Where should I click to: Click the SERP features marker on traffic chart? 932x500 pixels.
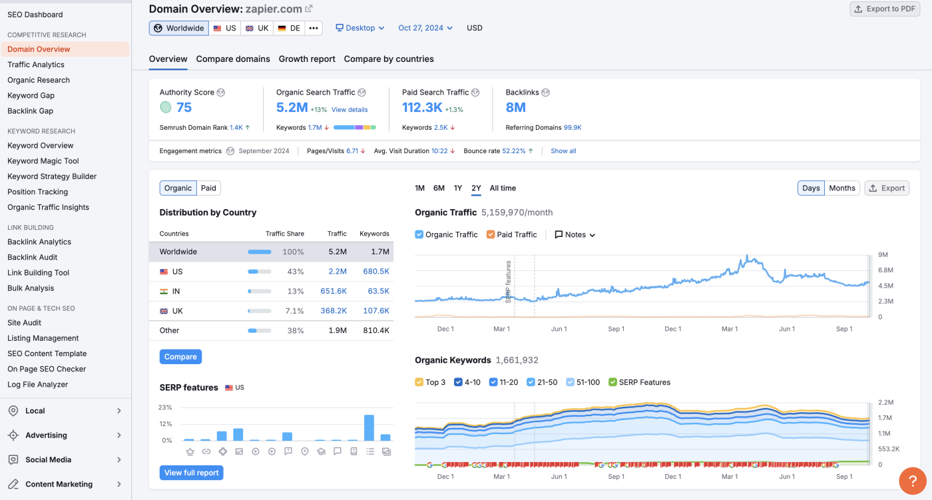tap(509, 282)
